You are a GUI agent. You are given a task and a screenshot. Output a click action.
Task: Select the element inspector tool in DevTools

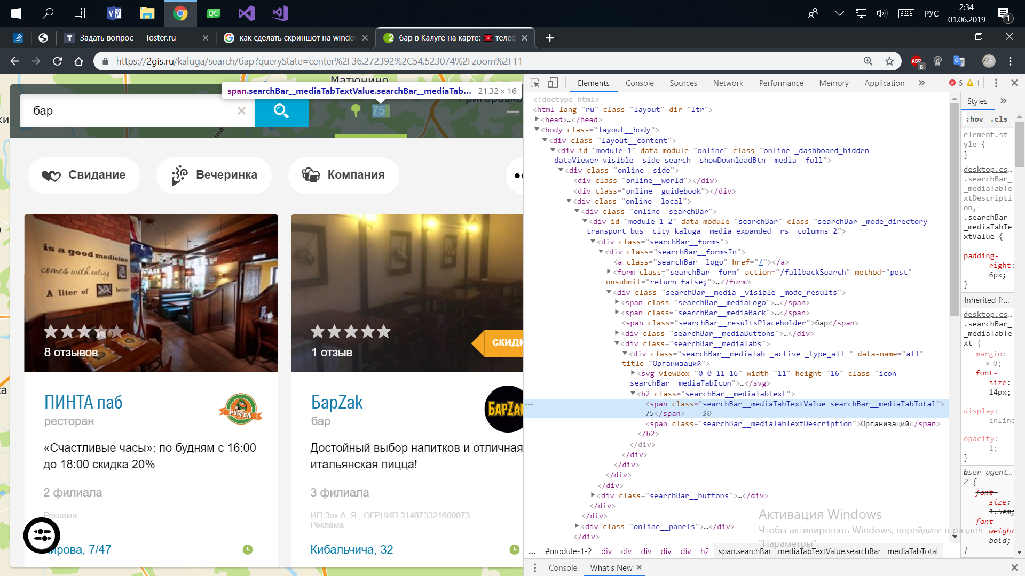[535, 83]
